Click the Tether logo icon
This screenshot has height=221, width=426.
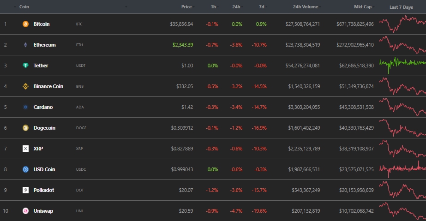click(x=25, y=66)
